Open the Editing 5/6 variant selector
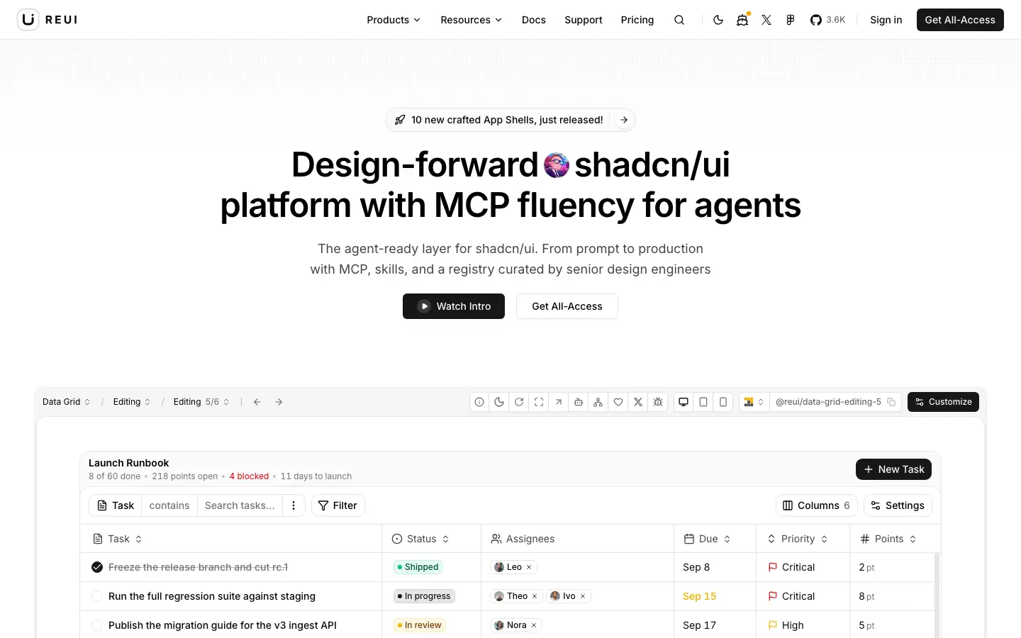 (201, 402)
